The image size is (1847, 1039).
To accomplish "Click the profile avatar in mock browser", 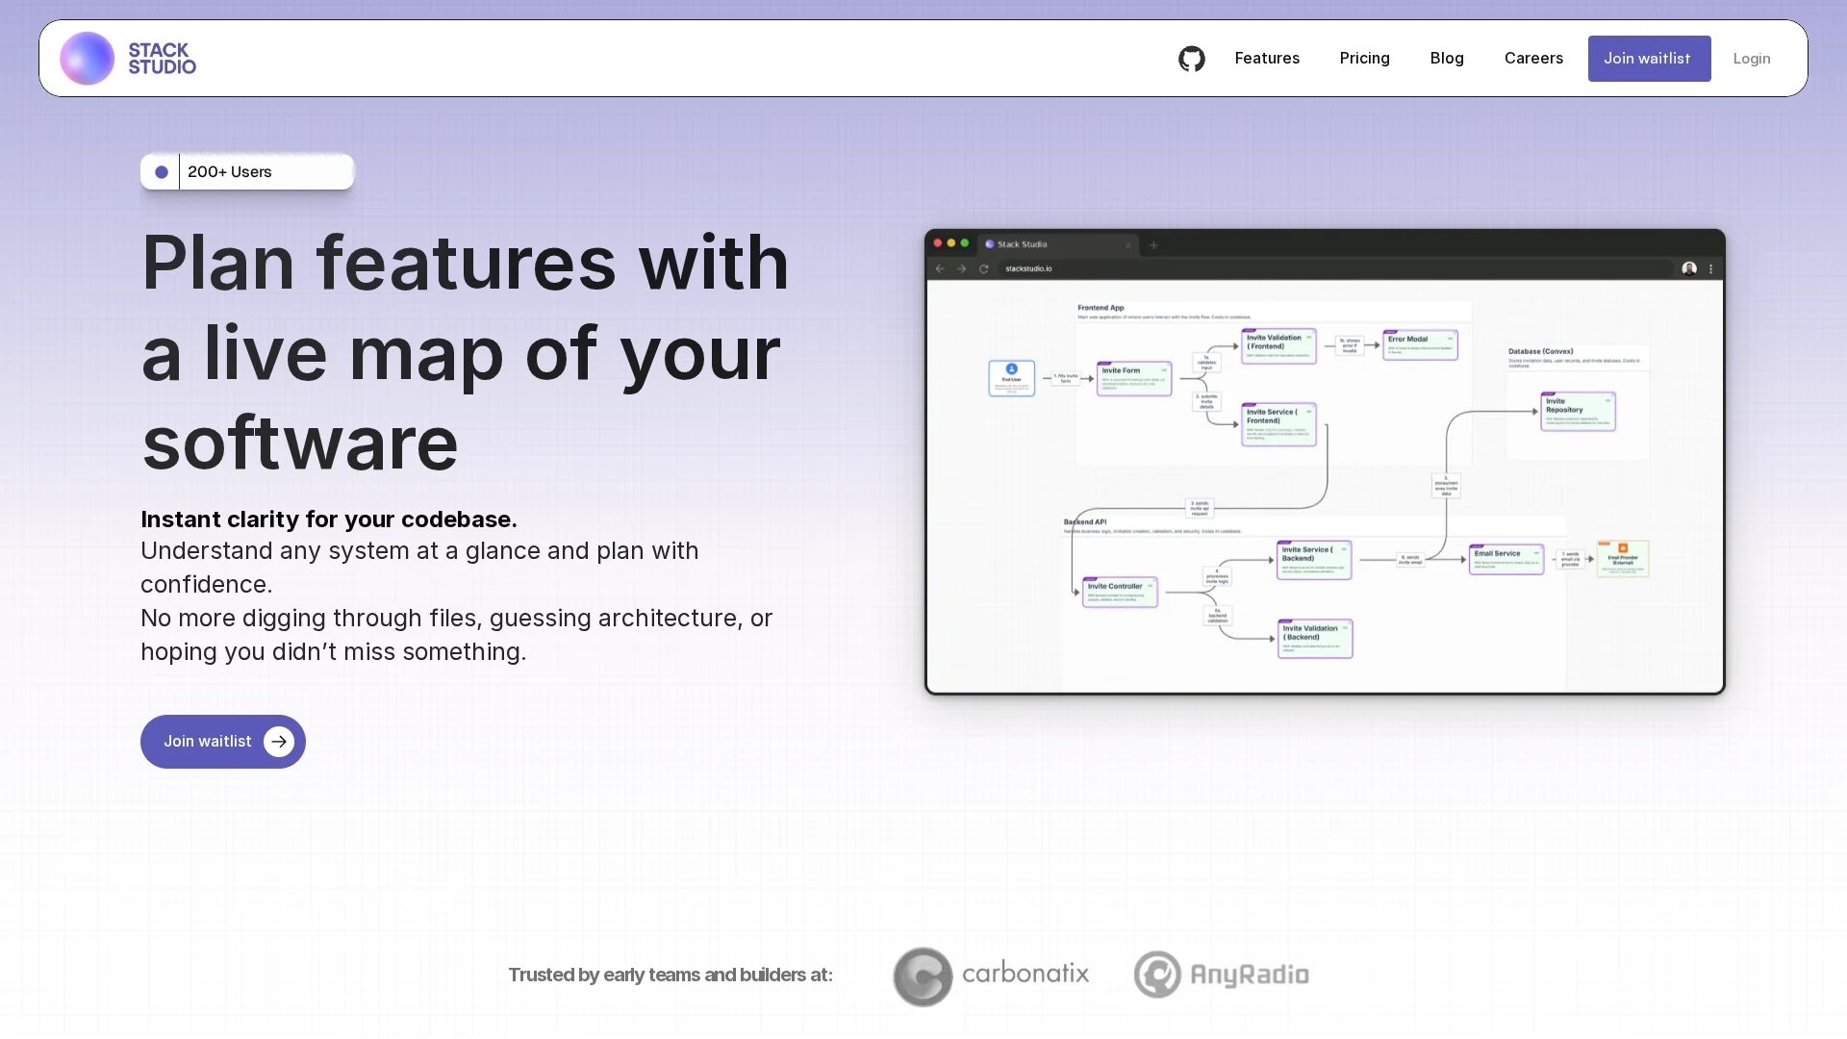I will [x=1689, y=269].
